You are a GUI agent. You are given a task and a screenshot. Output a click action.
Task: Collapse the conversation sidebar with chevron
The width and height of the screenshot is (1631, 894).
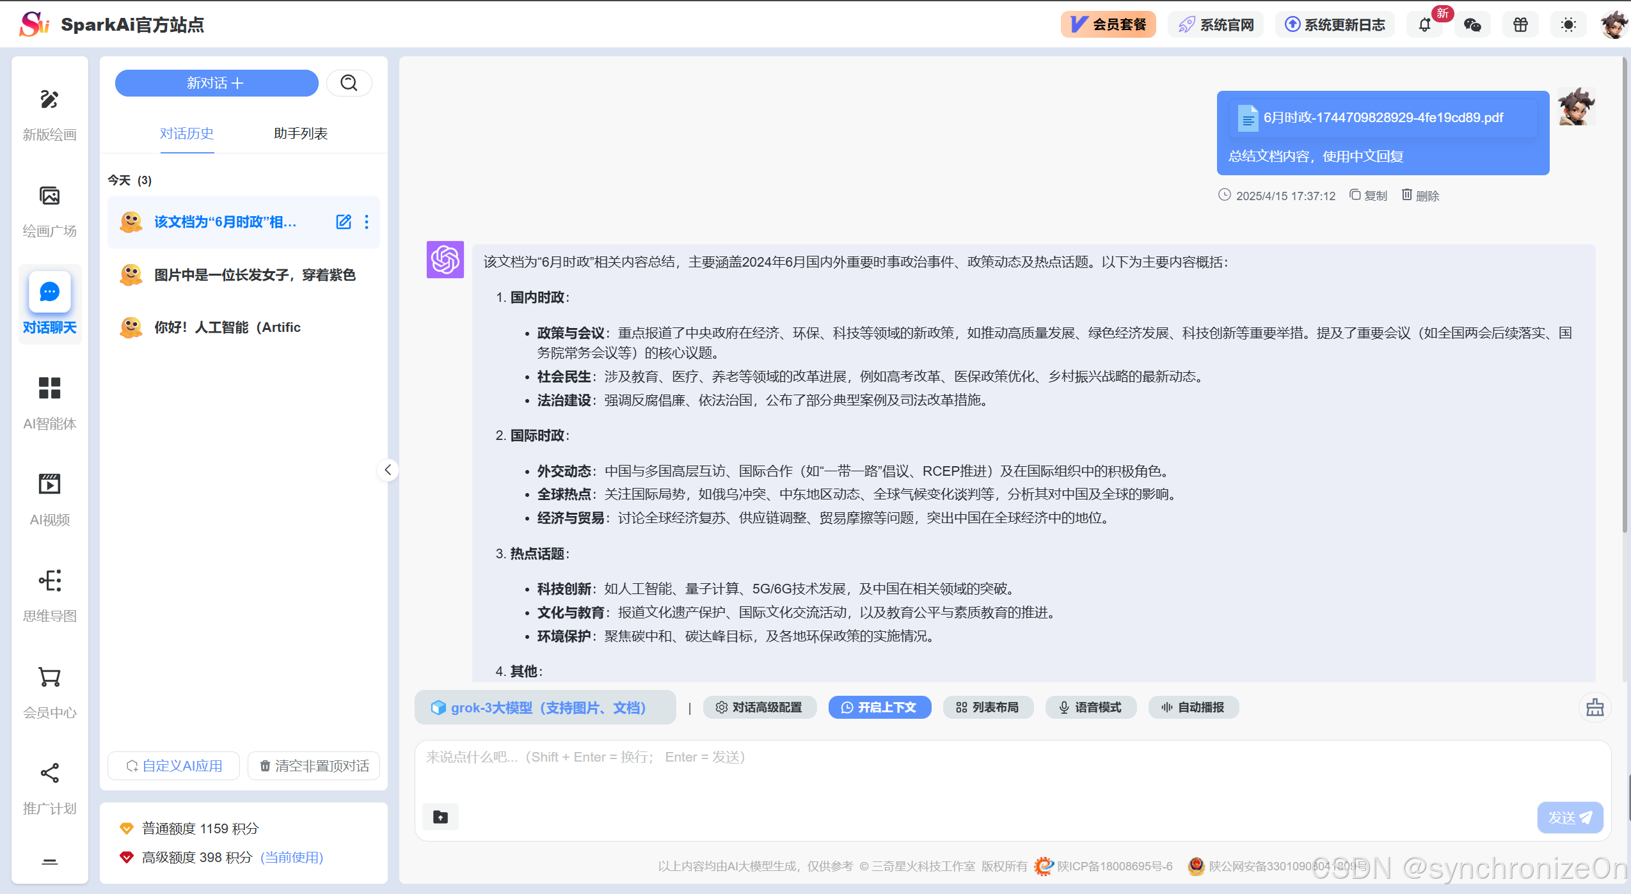pyautogui.click(x=388, y=470)
